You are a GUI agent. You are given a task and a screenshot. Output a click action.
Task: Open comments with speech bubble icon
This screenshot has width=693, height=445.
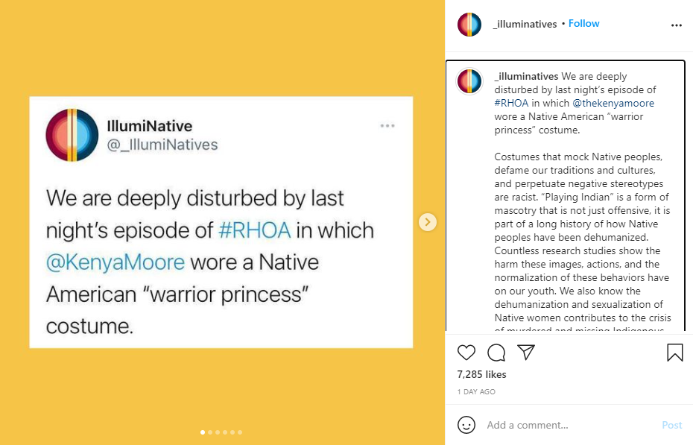[x=496, y=353]
